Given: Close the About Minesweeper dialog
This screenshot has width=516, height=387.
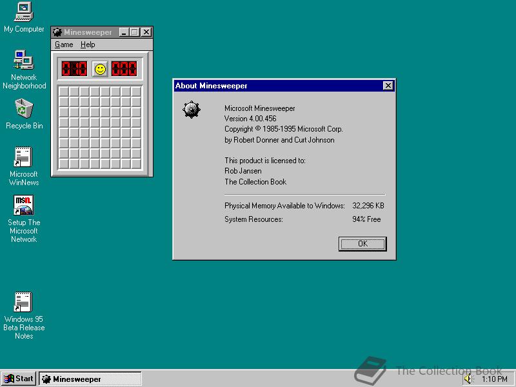Looking at the screenshot, I should (x=388, y=86).
